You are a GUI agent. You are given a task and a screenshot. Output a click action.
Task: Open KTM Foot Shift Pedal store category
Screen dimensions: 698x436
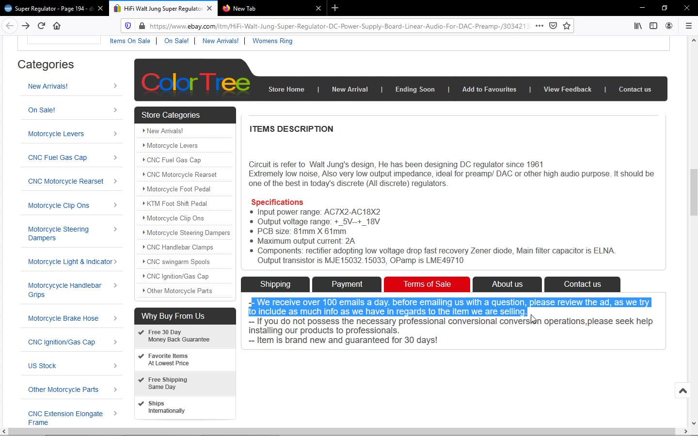(177, 203)
